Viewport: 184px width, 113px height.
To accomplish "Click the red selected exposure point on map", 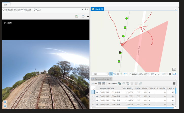I will point(122,45).
